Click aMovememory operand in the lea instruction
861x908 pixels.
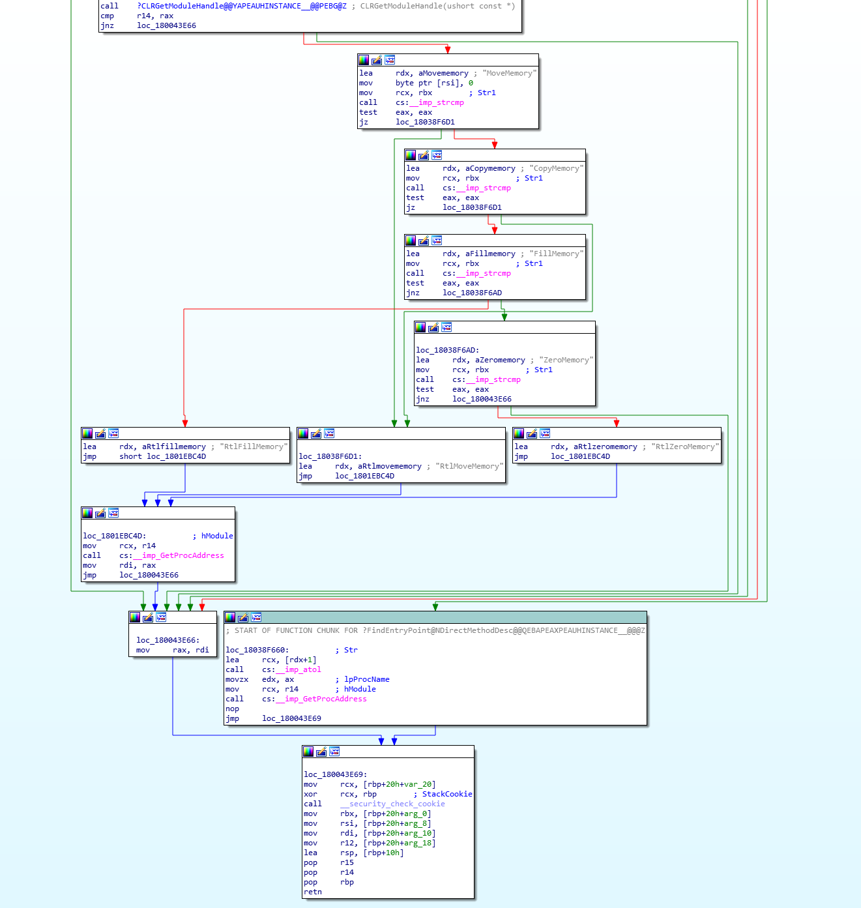pos(443,73)
